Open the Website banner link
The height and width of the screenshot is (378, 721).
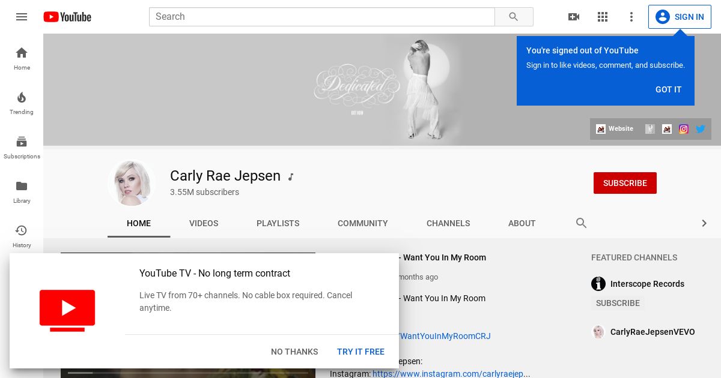(x=615, y=129)
